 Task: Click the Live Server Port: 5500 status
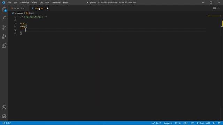point(203,123)
